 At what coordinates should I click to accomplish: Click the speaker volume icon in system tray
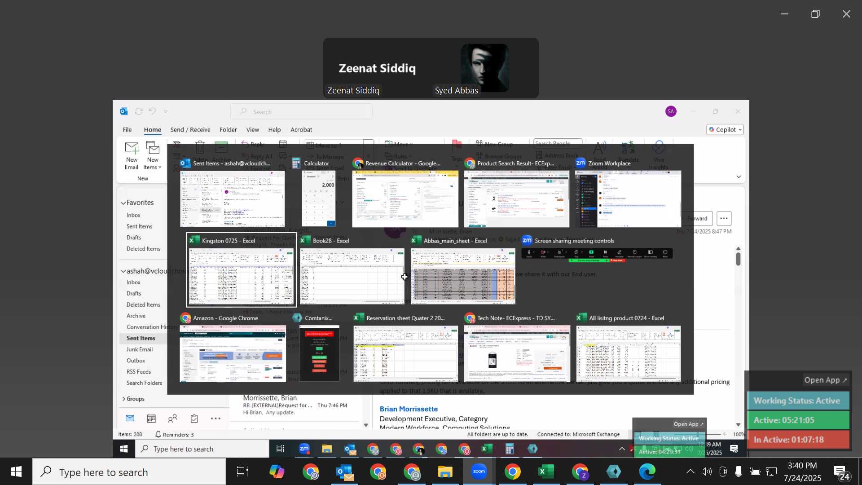pyautogui.click(x=706, y=472)
